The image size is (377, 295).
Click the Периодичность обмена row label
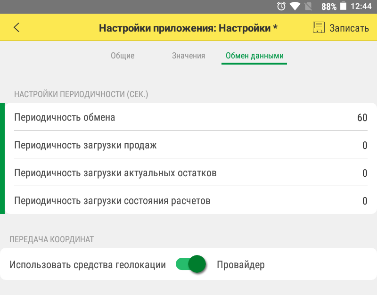click(65, 117)
